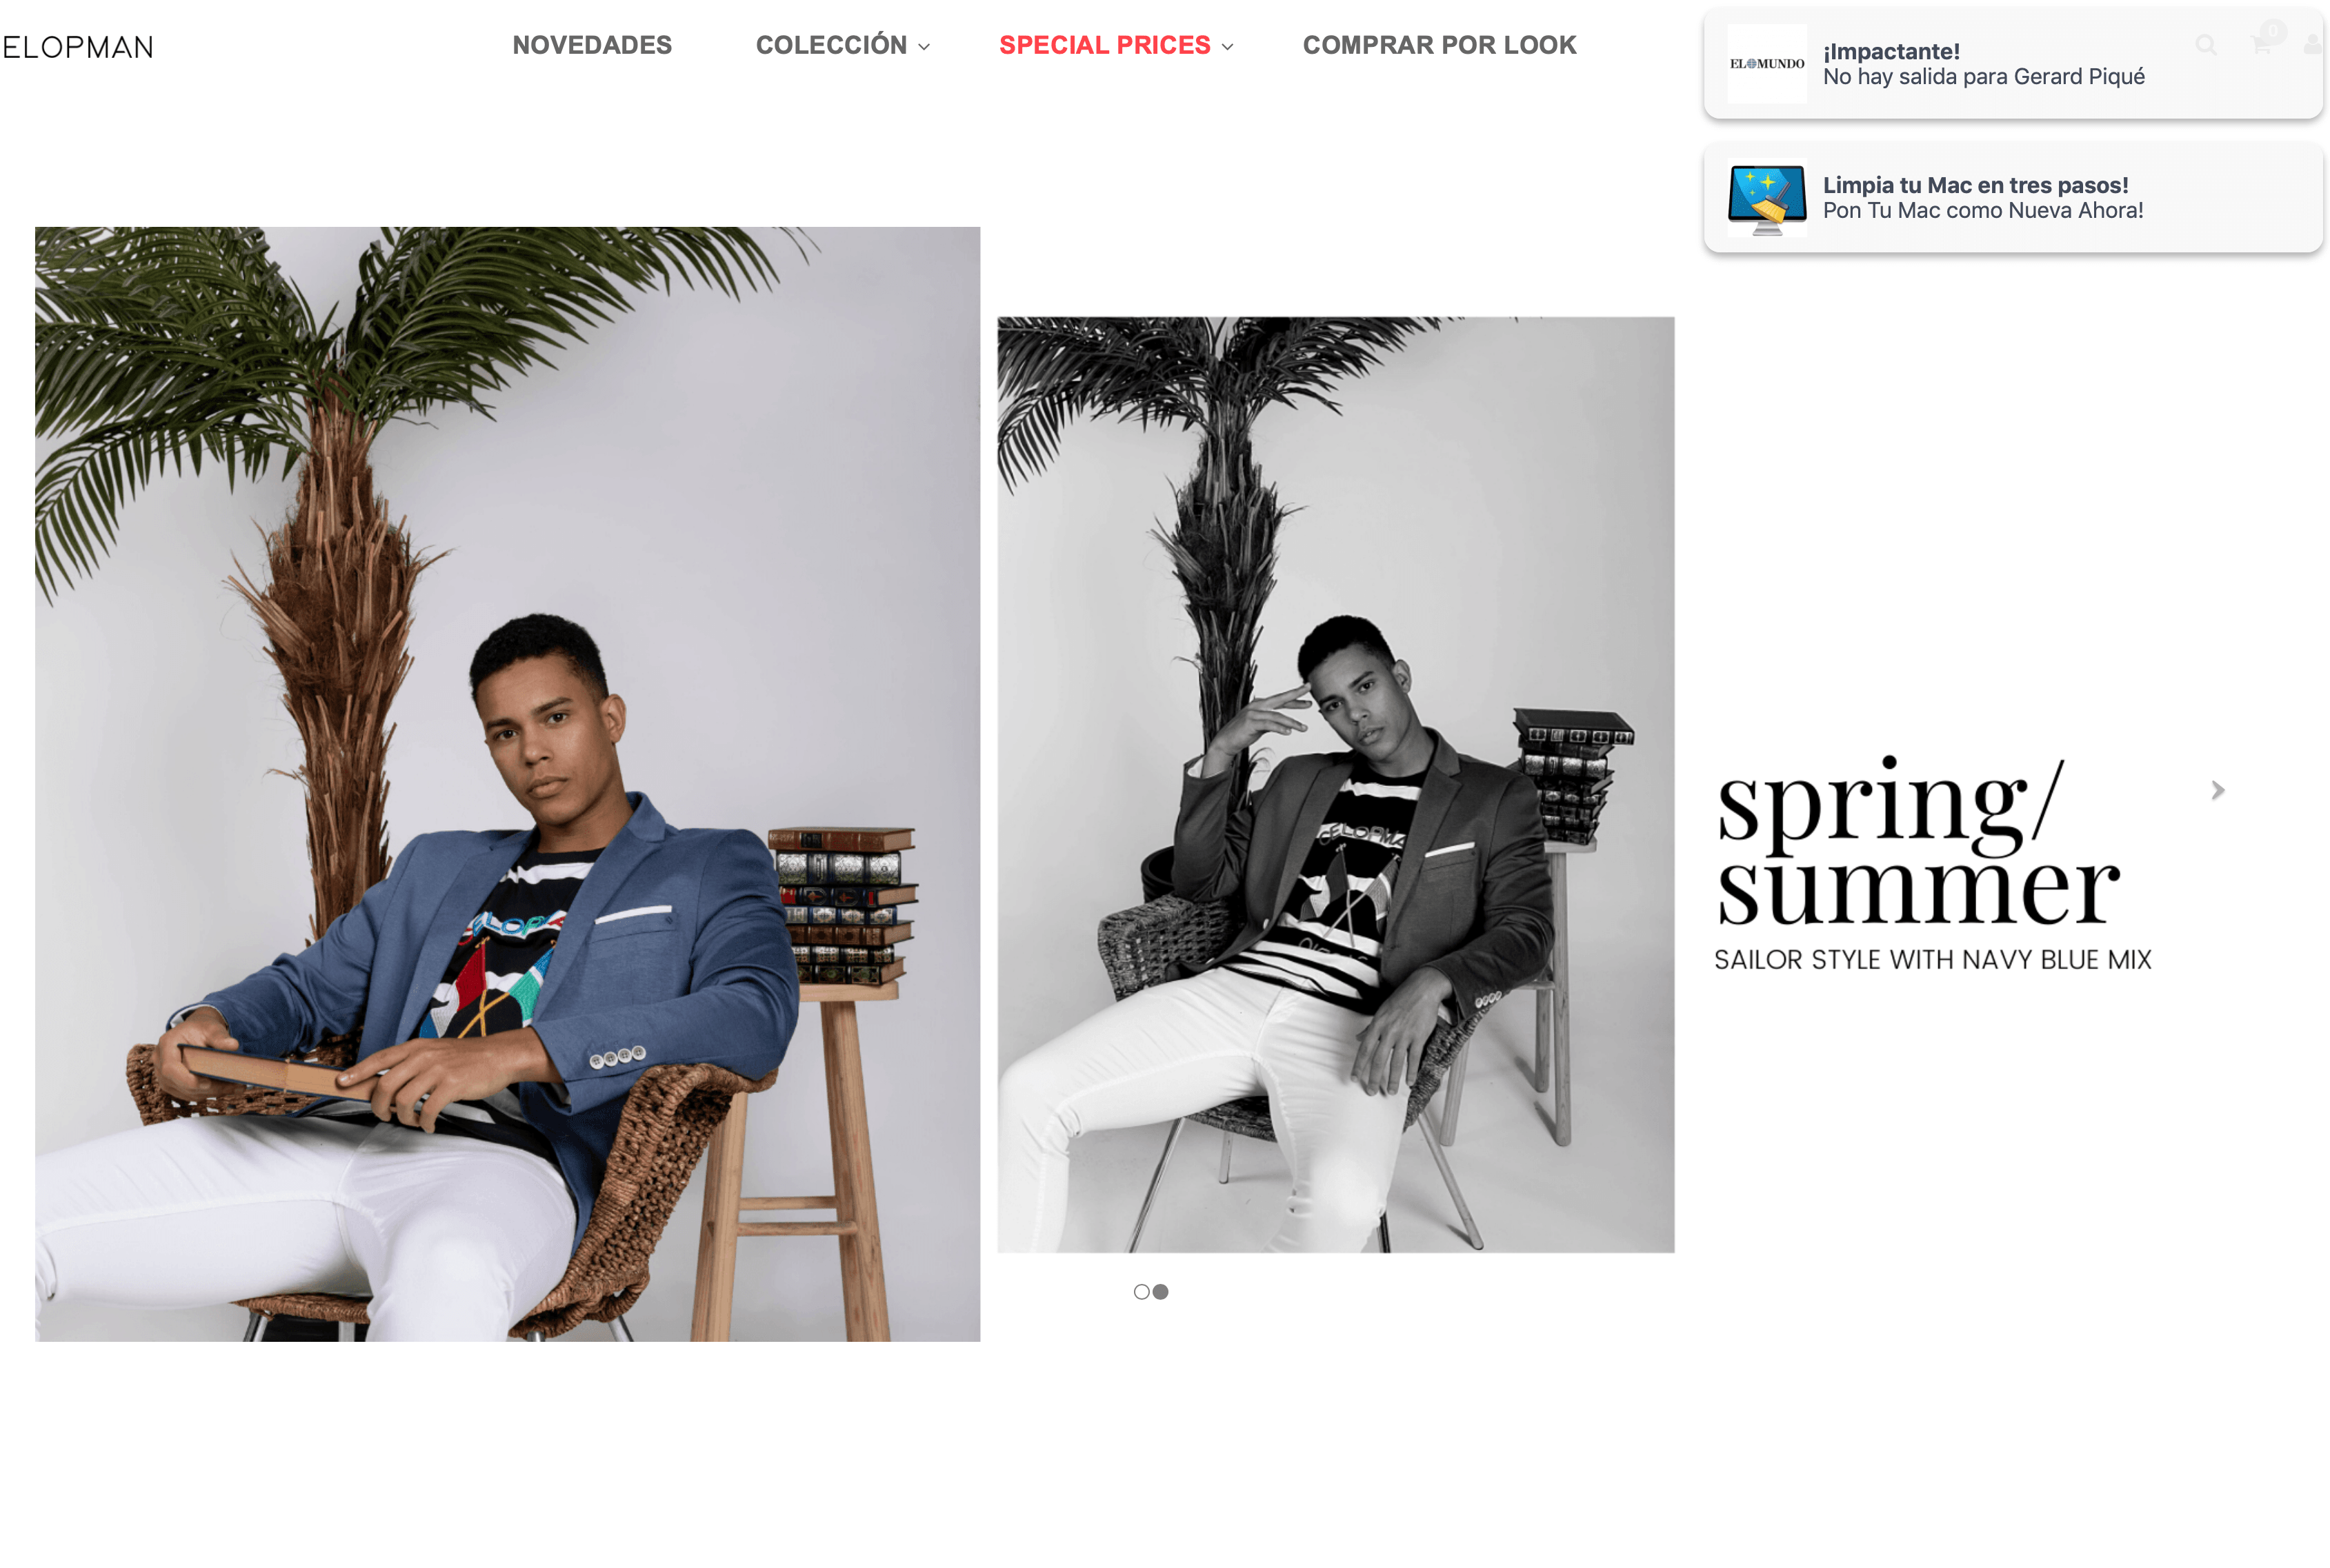2330x1568 pixels.
Task: Open the ¡Impactante! notification headline
Action: pyautogui.click(x=1891, y=51)
